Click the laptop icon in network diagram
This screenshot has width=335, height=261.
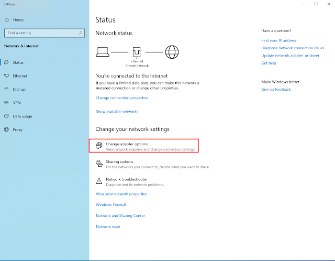(103, 52)
